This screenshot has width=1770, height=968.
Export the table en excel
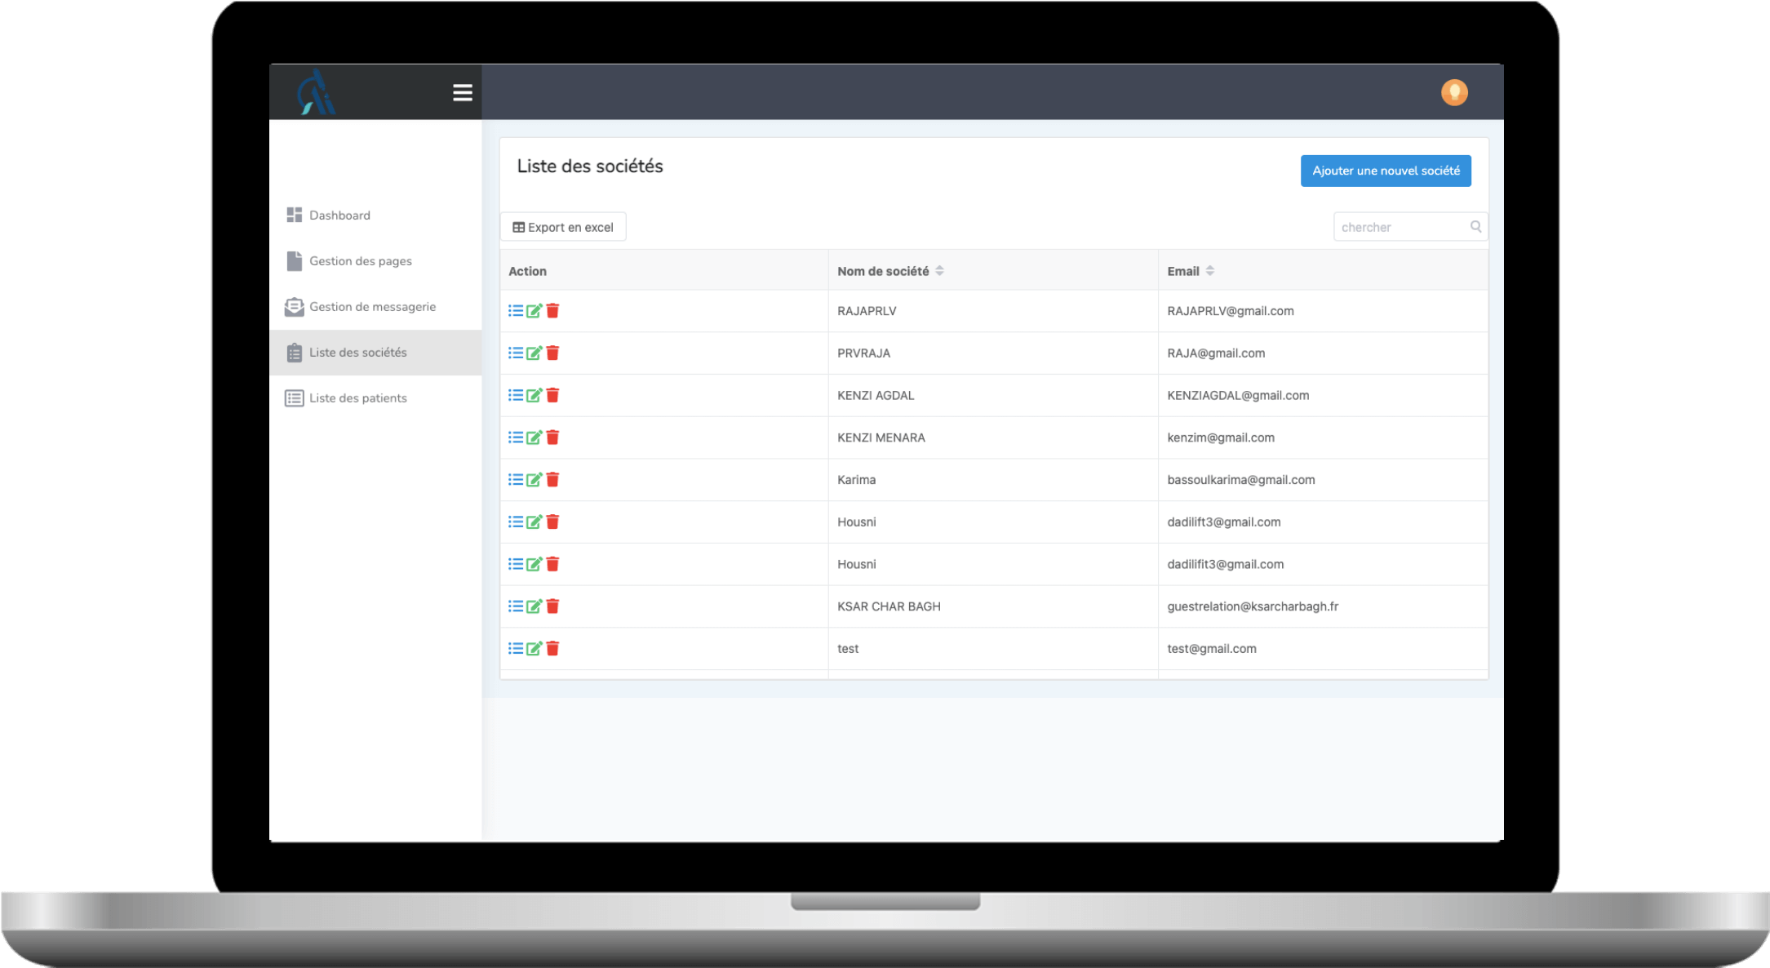coord(563,227)
